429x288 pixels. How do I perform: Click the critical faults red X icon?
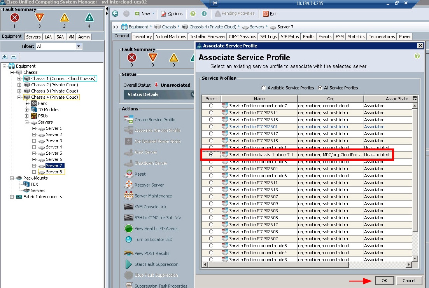pyautogui.click(x=14, y=17)
